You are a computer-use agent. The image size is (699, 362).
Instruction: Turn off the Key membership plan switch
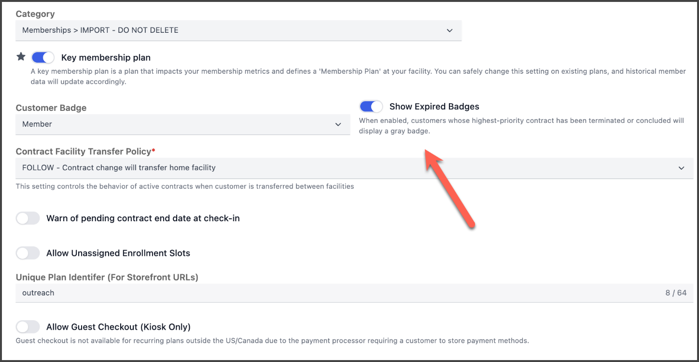tap(43, 58)
